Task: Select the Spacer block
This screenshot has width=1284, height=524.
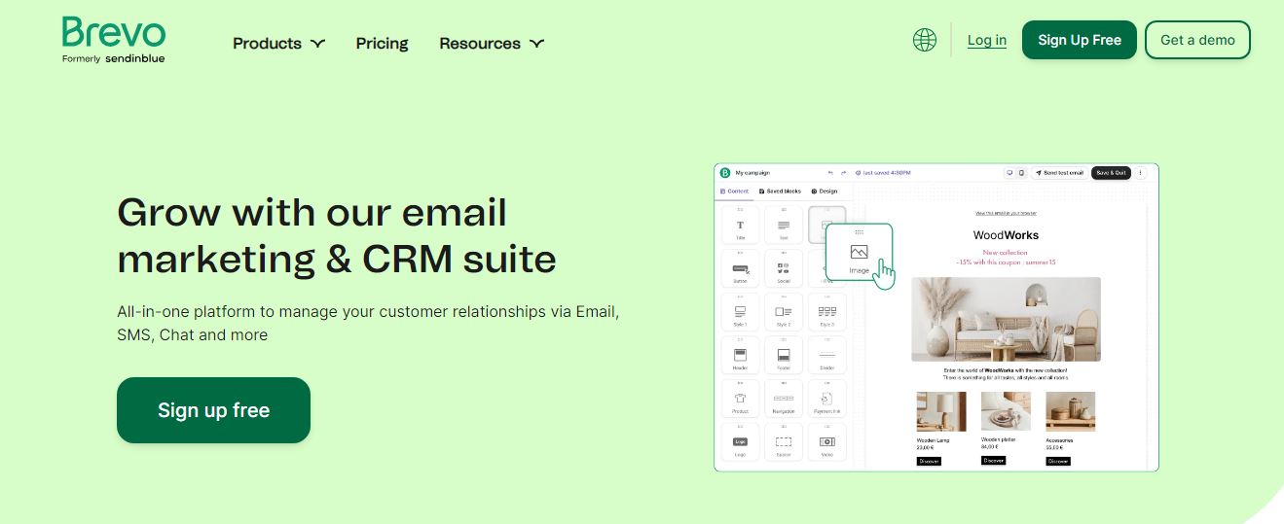Action: [x=784, y=442]
